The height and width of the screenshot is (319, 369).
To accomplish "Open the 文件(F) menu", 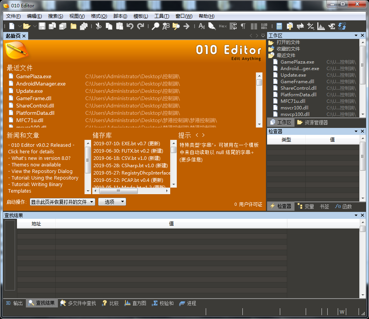I will pyautogui.click(x=13, y=16).
